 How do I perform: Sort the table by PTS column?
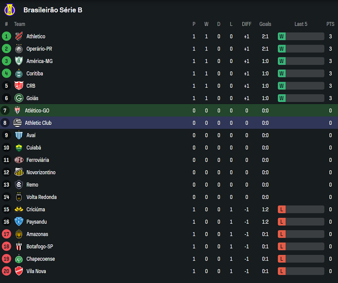point(330,24)
